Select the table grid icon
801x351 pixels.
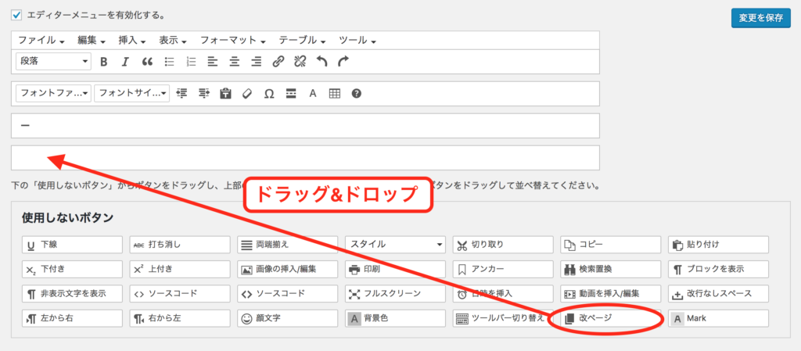coord(334,94)
